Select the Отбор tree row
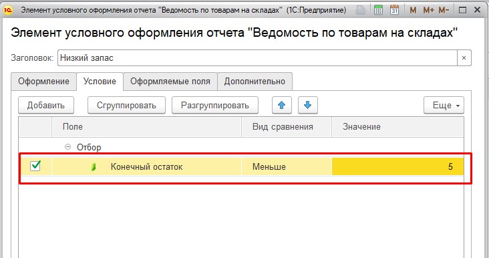The width and height of the screenshot is (489, 258). 241,147
